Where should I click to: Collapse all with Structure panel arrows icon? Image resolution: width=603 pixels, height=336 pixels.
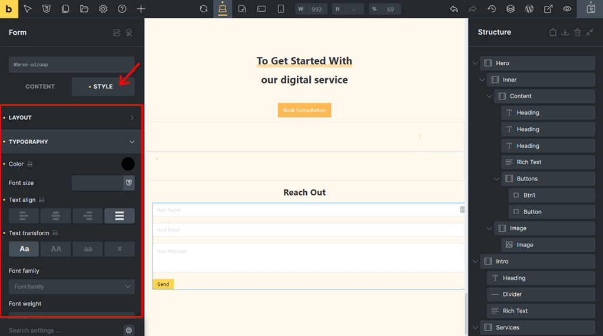pyautogui.click(x=589, y=32)
